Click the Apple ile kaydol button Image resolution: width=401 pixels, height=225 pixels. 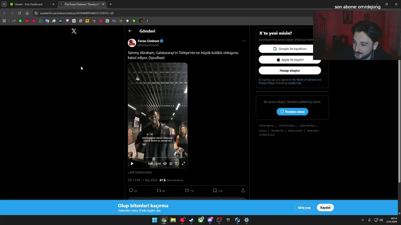tap(290, 60)
